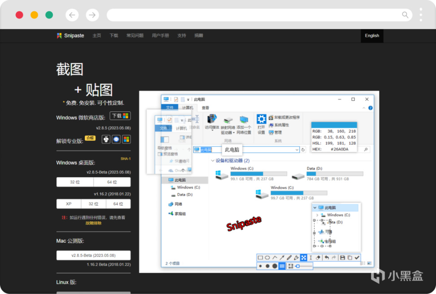
Task: Open the 故障排除 troubleshooting link
Action: [93, 223]
